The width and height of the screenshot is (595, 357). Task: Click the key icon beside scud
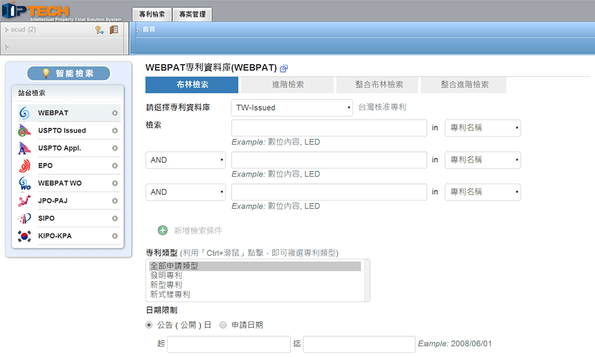tap(99, 30)
